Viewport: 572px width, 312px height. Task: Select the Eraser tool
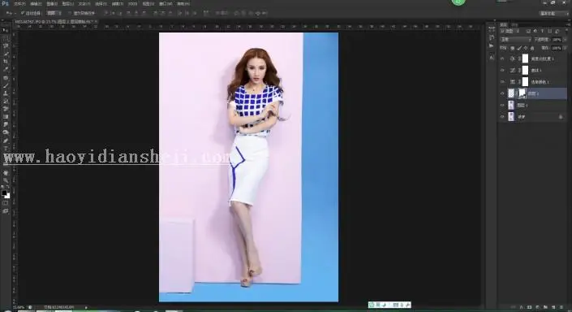coord(6,109)
